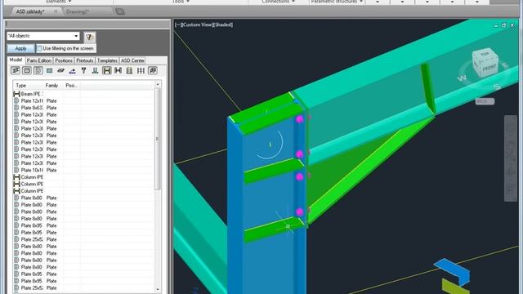Click the plate icon beside Plate 8x63

pos(16,108)
